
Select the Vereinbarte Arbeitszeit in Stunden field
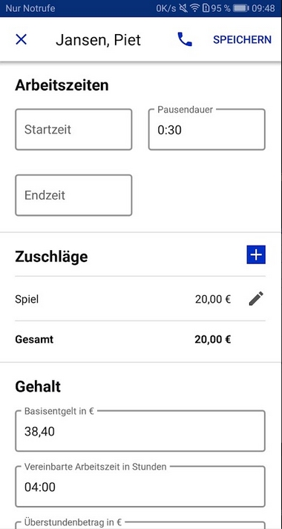click(x=140, y=487)
